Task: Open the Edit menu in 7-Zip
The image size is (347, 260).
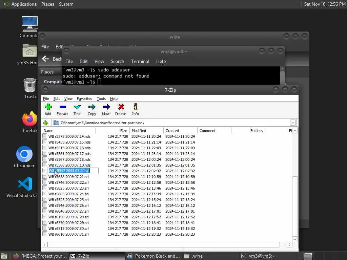Action: coord(57,99)
